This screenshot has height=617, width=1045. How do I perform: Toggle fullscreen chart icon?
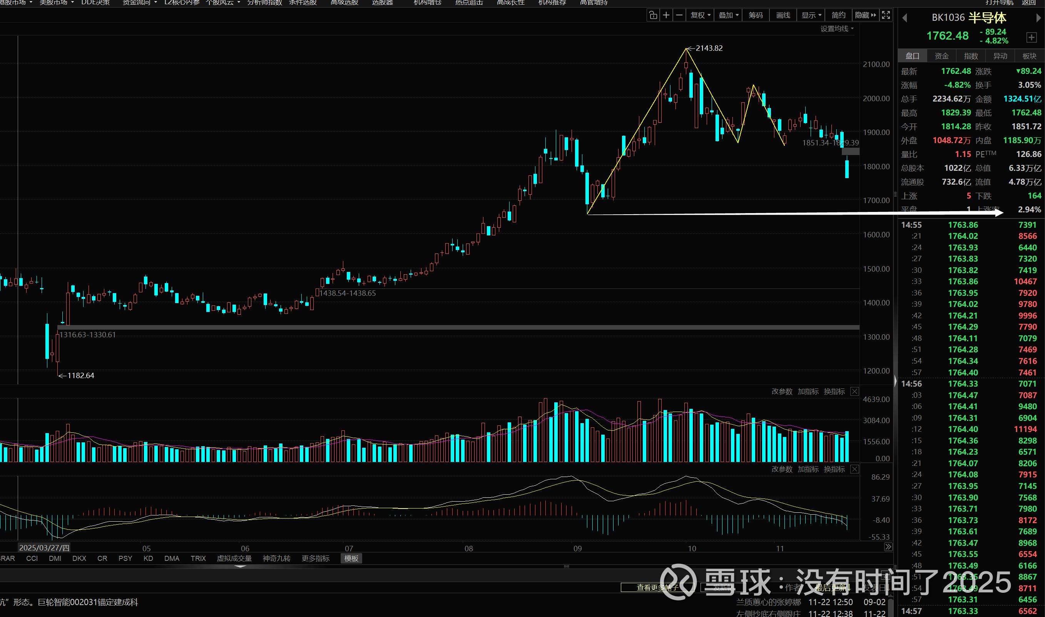click(886, 15)
